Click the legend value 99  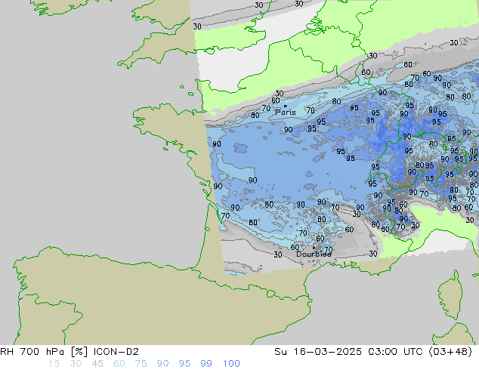point(206,364)
